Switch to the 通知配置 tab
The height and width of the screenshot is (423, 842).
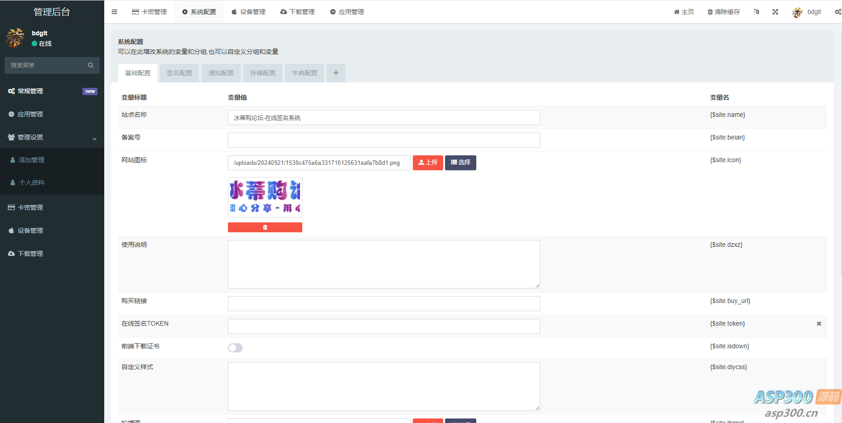[221, 73]
